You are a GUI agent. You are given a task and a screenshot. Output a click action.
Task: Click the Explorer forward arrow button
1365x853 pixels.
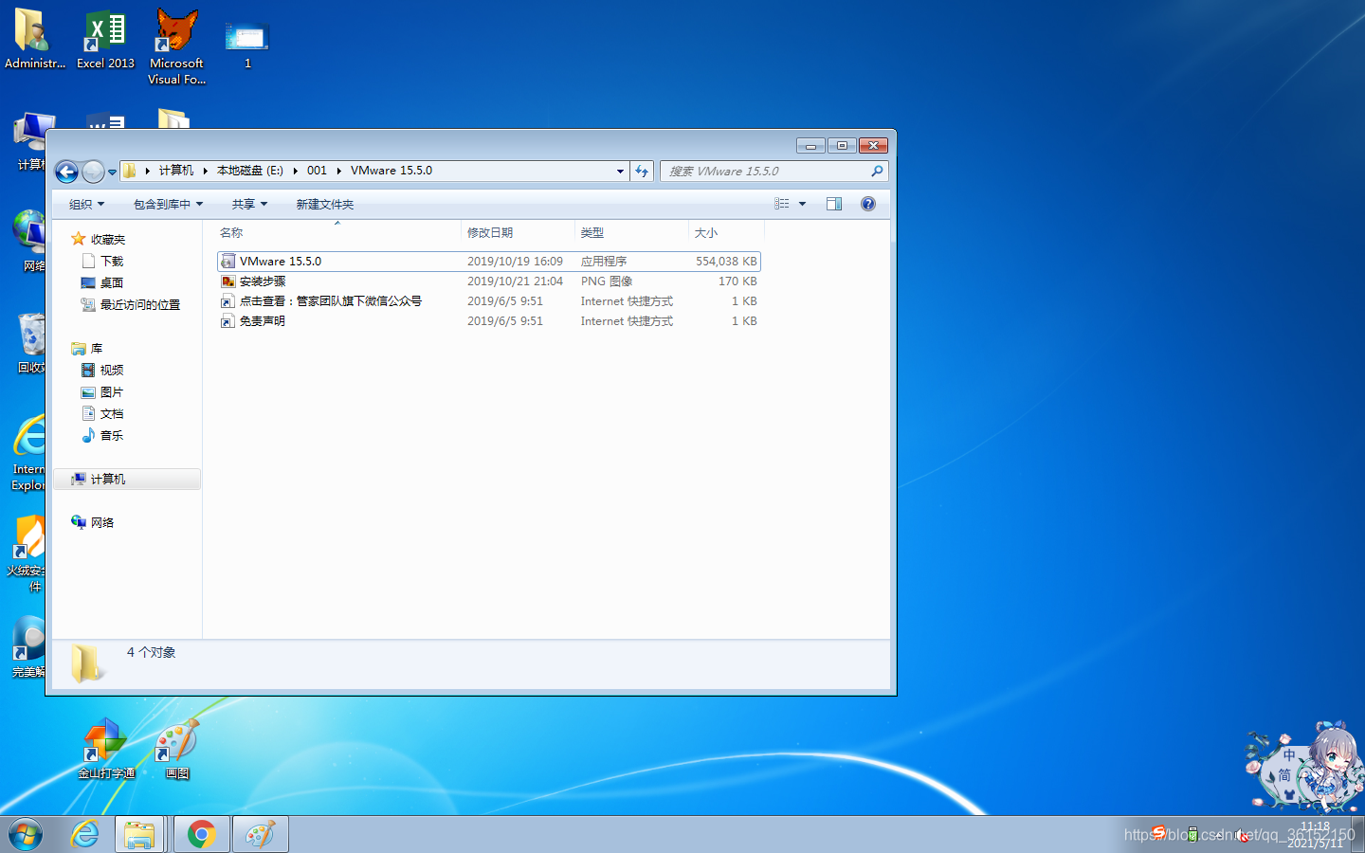click(93, 172)
